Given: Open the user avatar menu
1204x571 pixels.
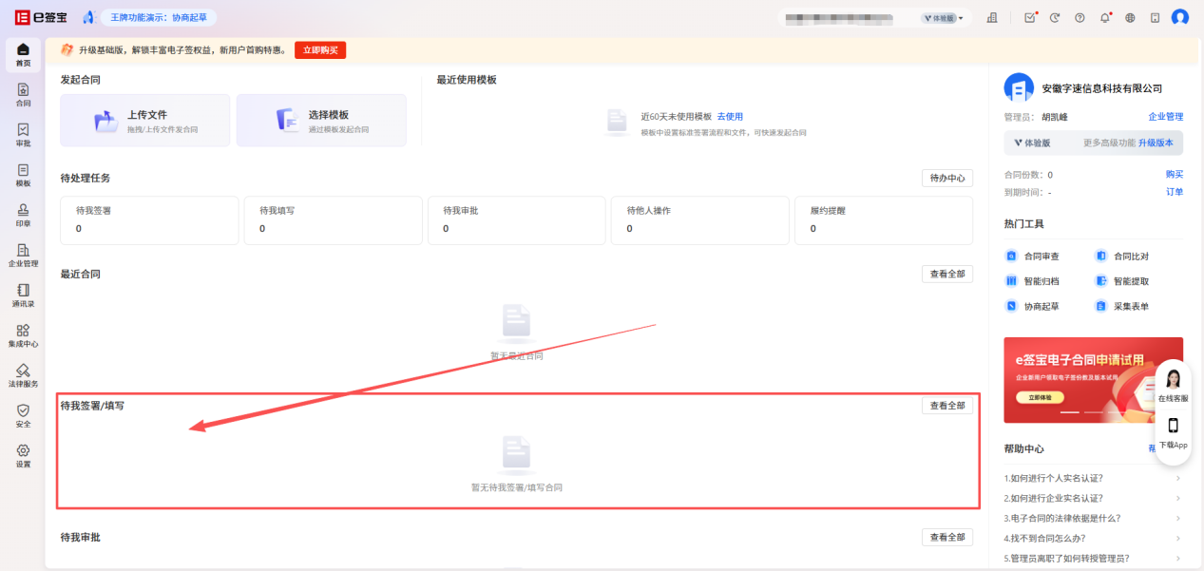Looking at the screenshot, I should click(x=1179, y=18).
